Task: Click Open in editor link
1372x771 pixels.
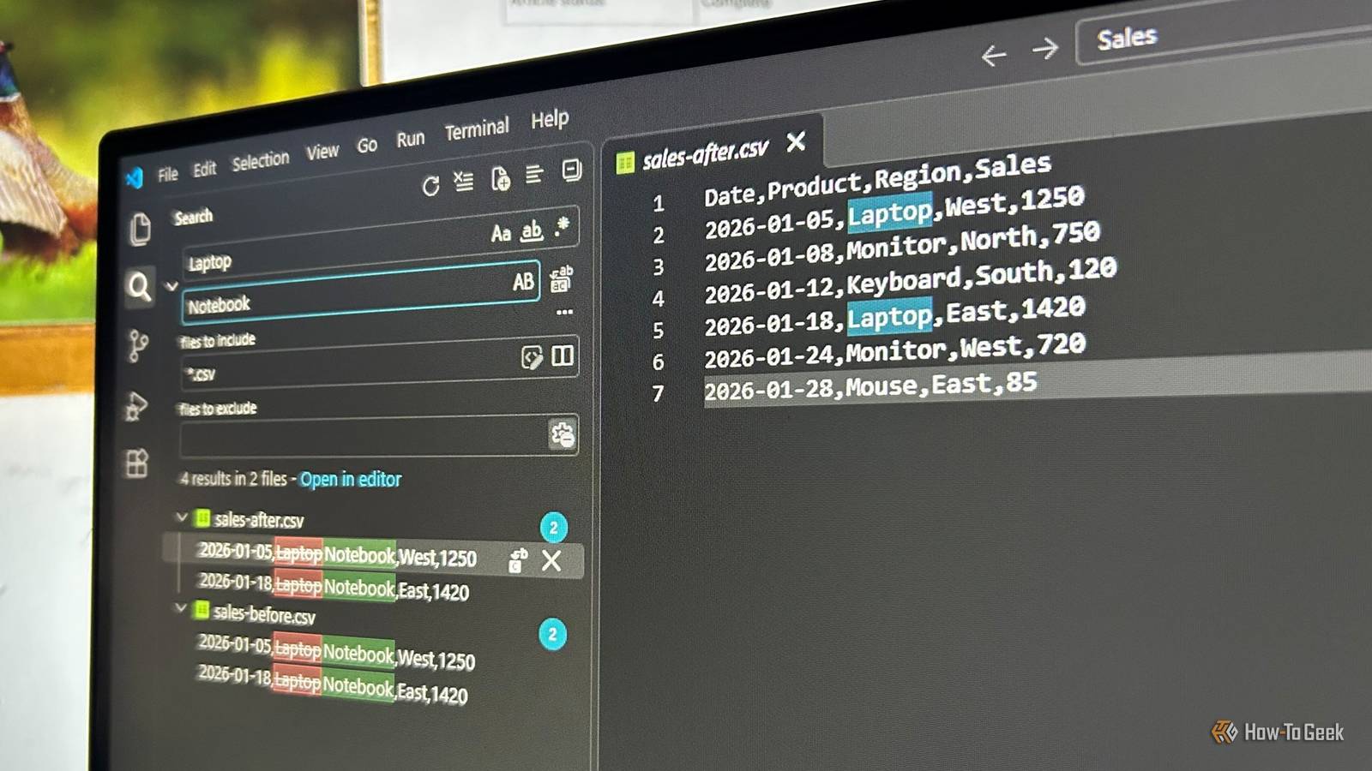Action: 350,479
